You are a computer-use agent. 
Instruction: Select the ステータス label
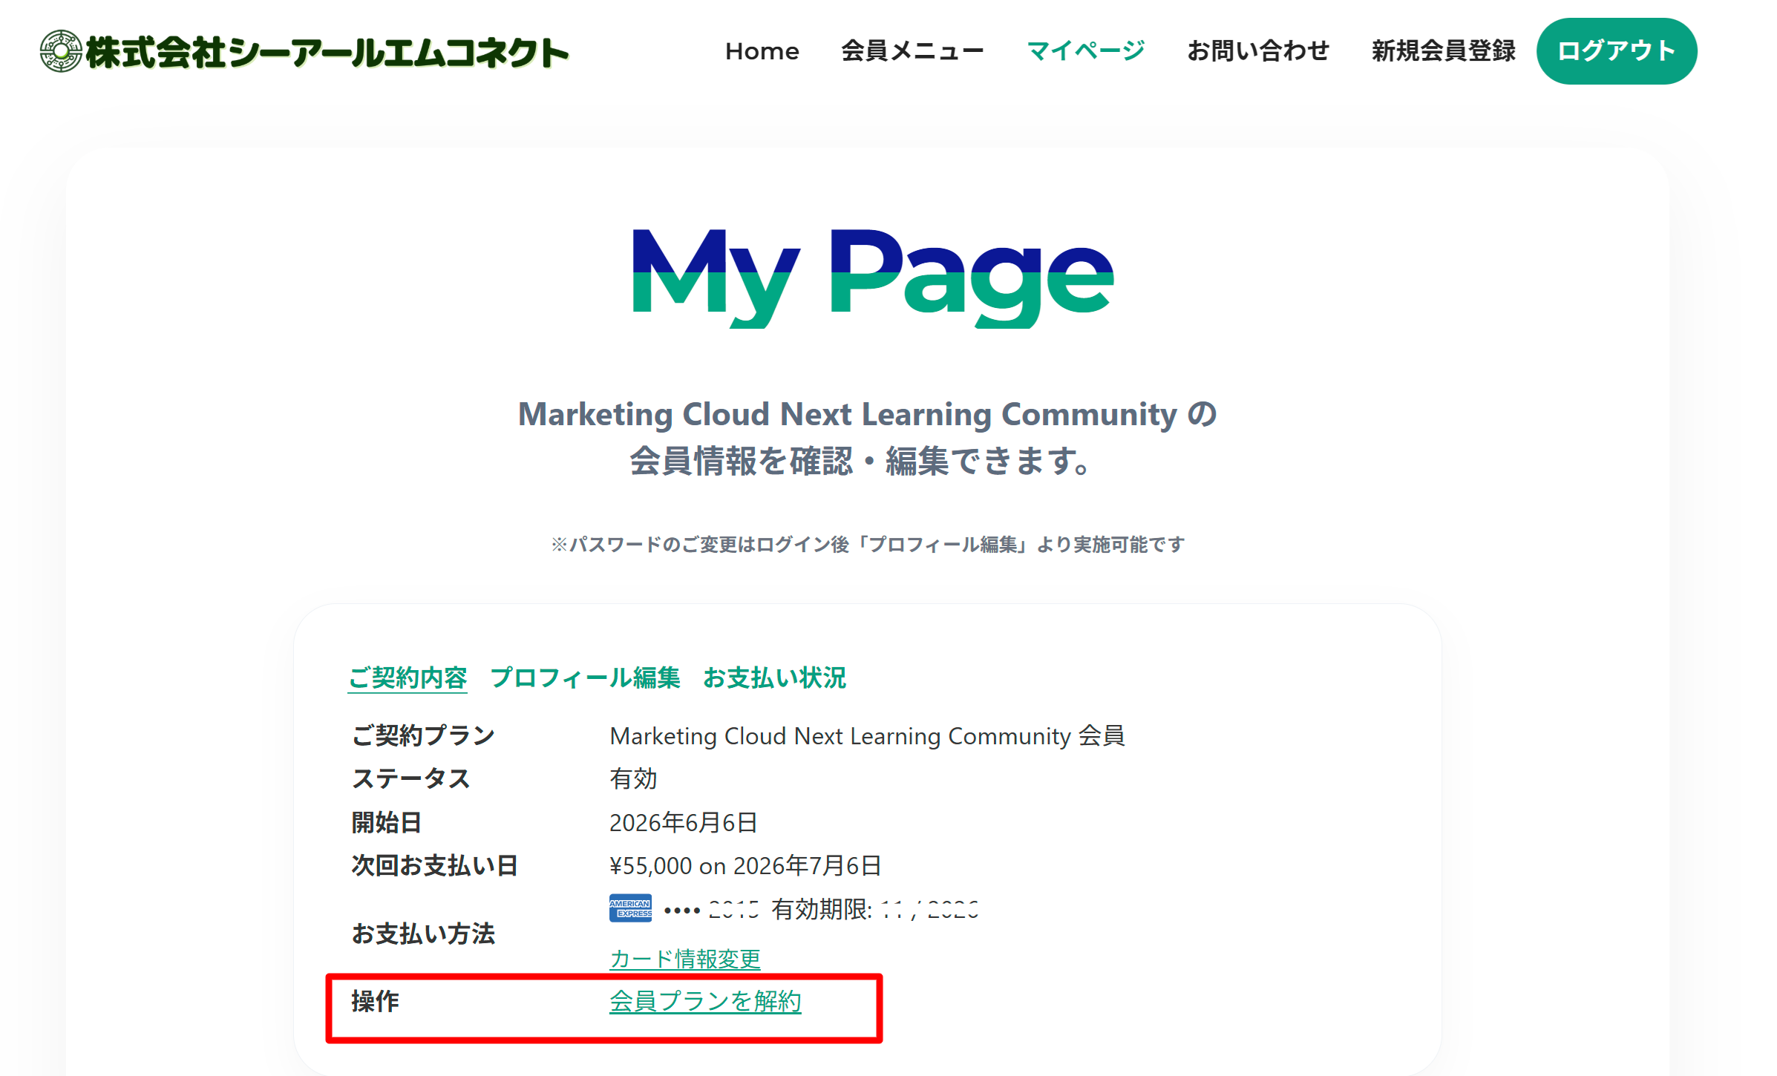tap(410, 779)
